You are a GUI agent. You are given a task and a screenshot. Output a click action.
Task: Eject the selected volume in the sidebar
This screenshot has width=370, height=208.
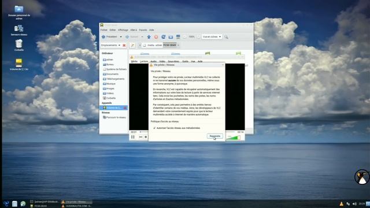(125, 108)
